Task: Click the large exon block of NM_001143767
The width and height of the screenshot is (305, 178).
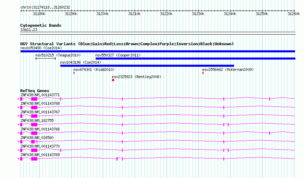Action: tap(34, 116)
